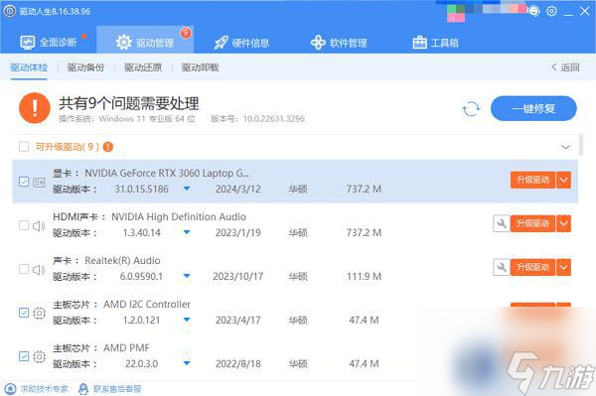The width and height of the screenshot is (596, 396).
Task: Click 升级驱动 for NVIDIA GeForce RTX 3060
Action: click(x=532, y=180)
